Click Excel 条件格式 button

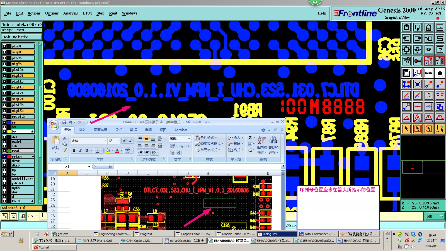(206, 138)
